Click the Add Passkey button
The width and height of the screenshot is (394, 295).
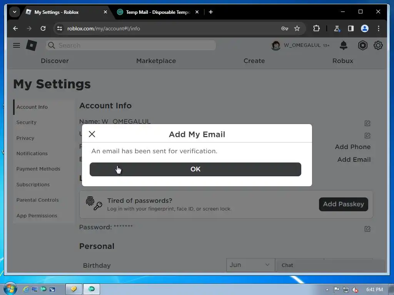click(344, 204)
